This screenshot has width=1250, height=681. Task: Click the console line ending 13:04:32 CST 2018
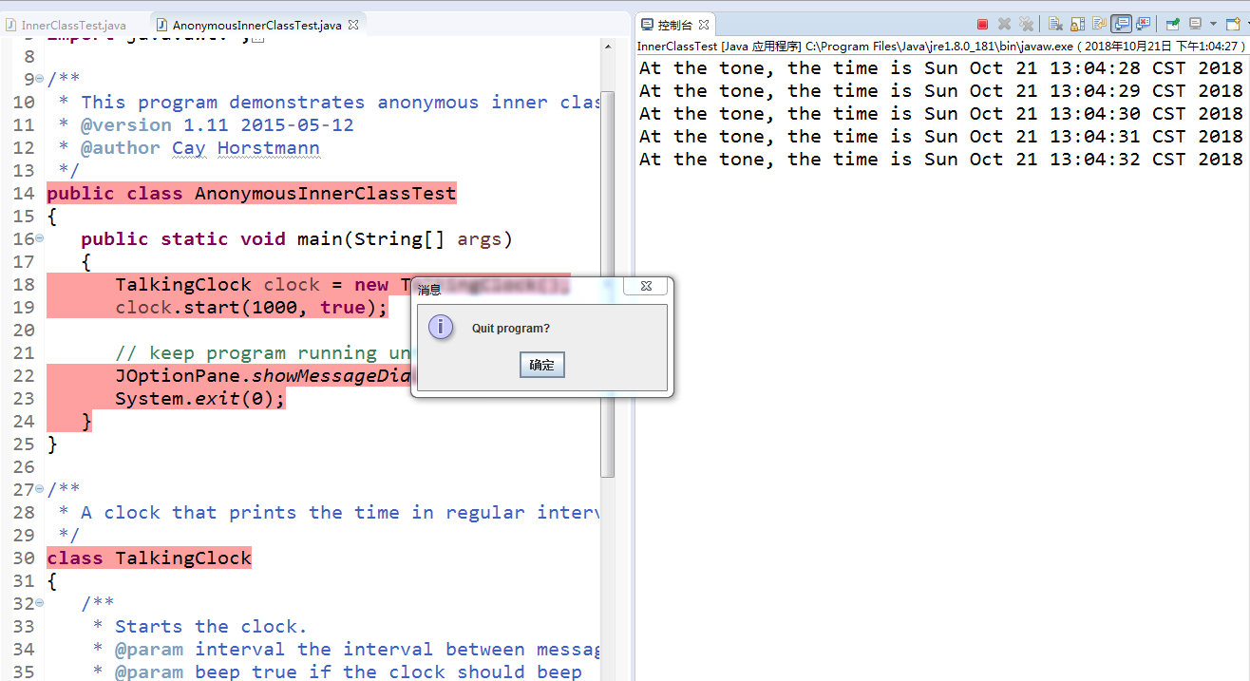pos(940,159)
